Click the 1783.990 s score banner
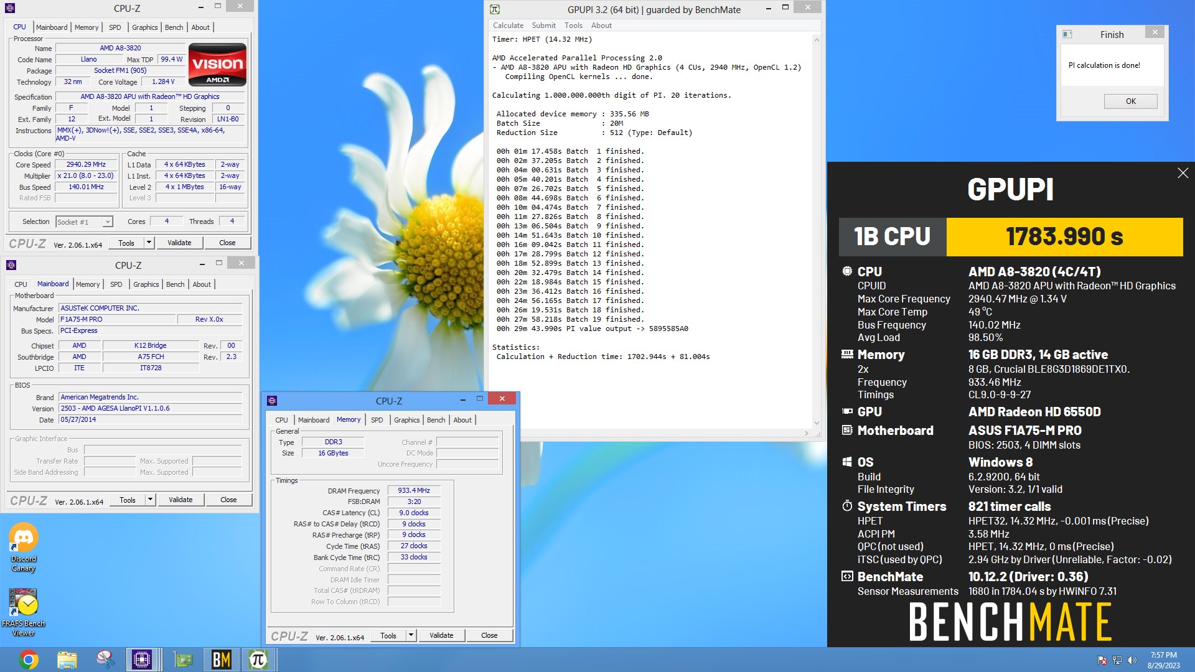 click(x=1064, y=236)
